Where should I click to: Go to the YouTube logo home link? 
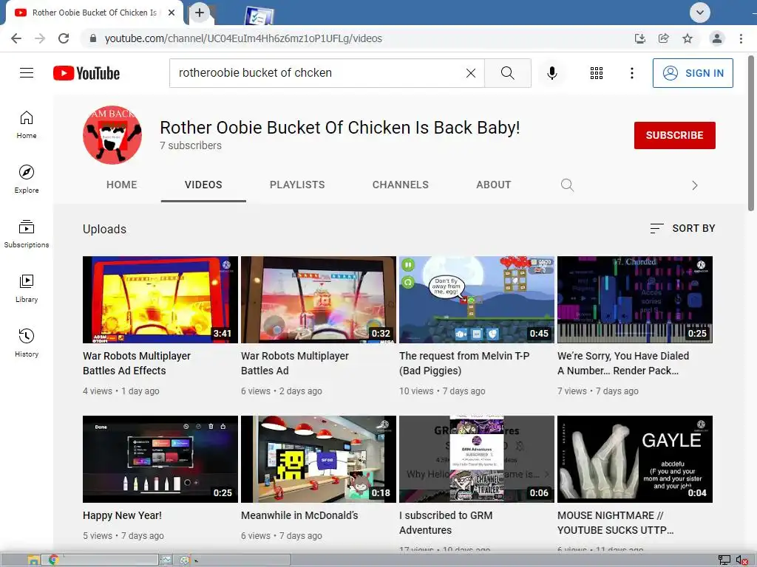(x=86, y=73)
